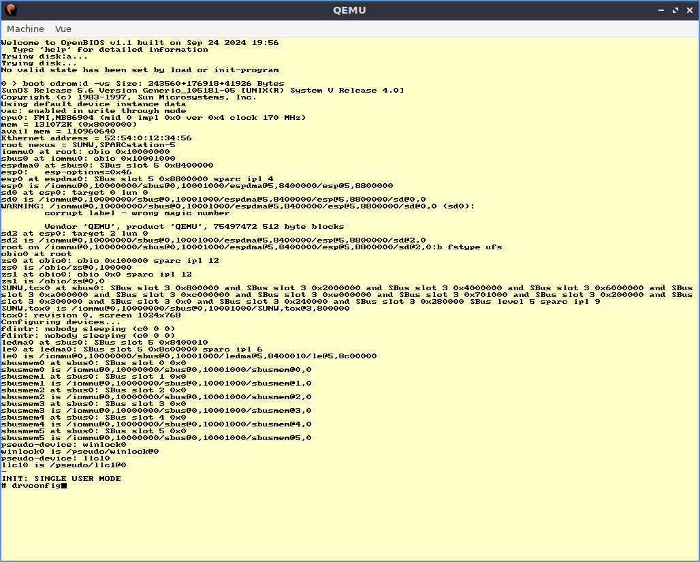Click the 'Type 'help' for detailed information' line

tap(110, 50)
